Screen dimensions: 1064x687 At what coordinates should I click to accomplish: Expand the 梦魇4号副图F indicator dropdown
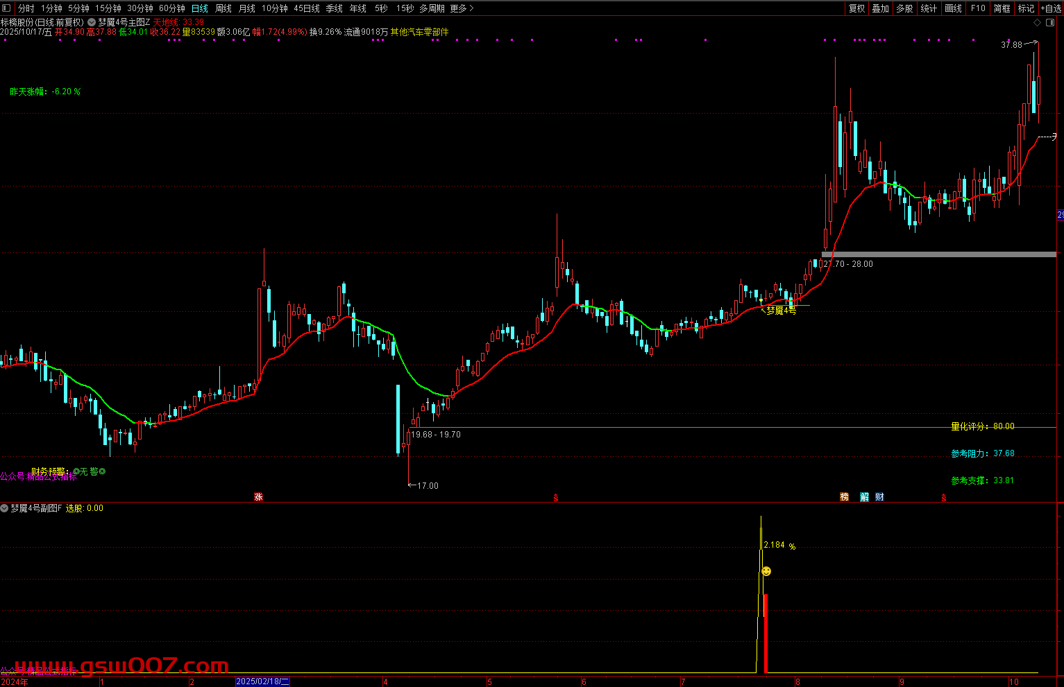pos(5,508)
